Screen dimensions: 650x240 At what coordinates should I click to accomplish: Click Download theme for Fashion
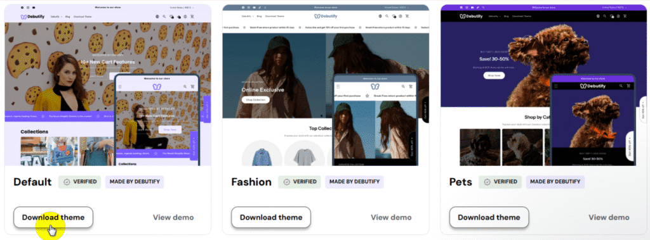271,217
